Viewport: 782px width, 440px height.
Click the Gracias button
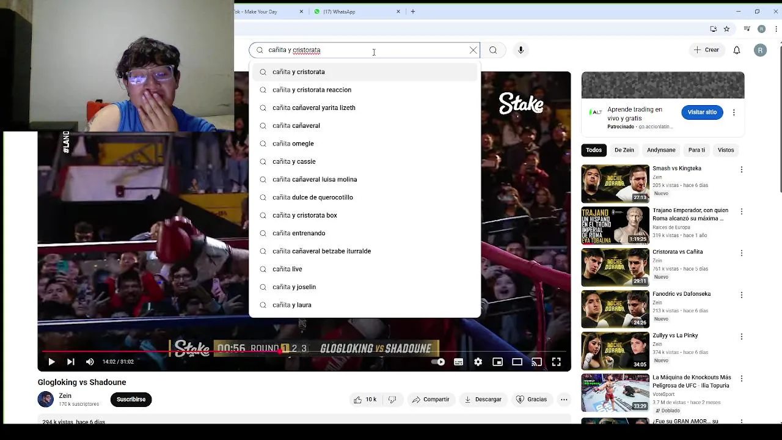coord(531,400)
